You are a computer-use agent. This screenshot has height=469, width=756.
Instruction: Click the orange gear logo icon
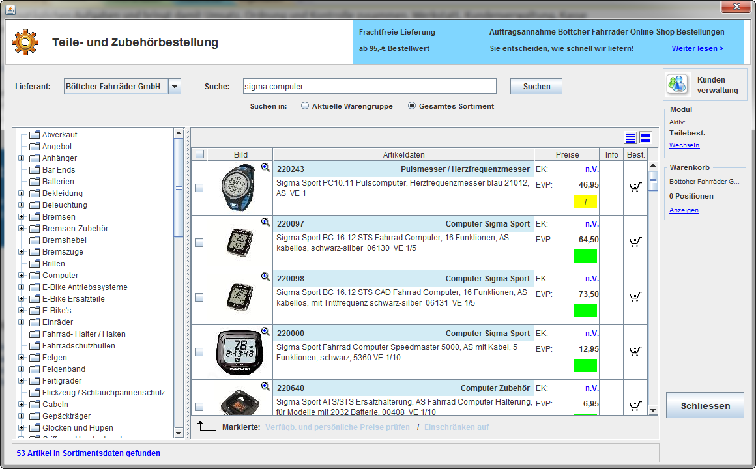[x=25, y=42]
